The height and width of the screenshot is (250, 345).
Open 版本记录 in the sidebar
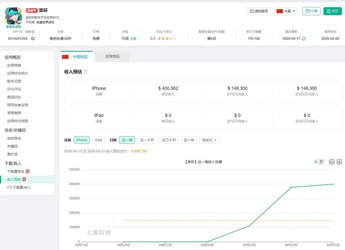coord(14,81)
